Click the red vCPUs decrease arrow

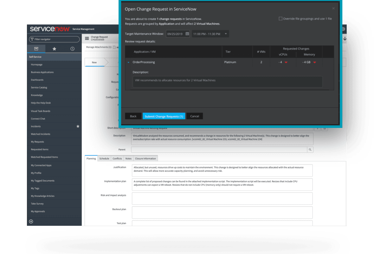[286, 62]
